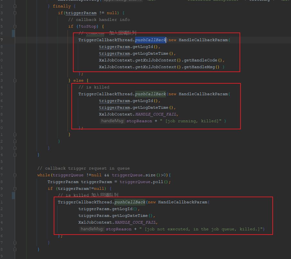The image size is (291, 259).
Task: Click gutter change marker beside '// commonm' comment line
Action: 14,33
